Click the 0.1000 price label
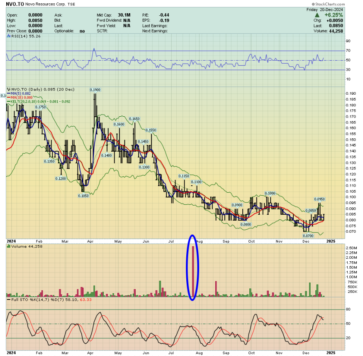 coord(270,193)
